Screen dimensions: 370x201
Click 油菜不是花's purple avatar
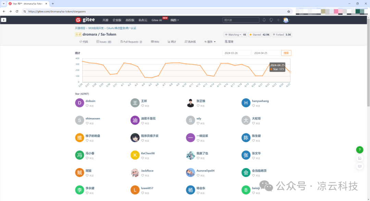(x=135, y=120)
